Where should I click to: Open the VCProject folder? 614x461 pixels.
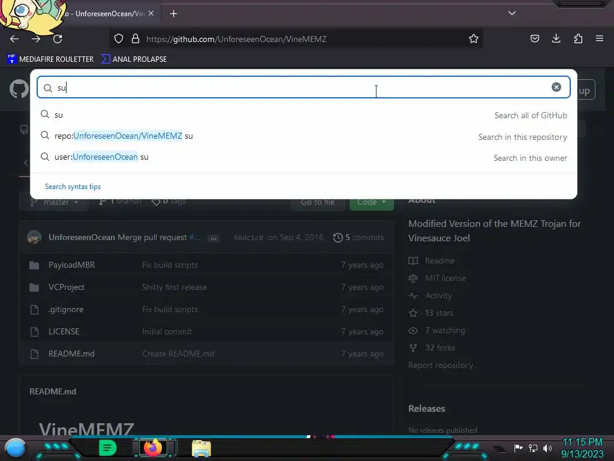tap(67, 288)
